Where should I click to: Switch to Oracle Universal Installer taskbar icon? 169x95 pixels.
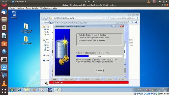coord(50,90)
